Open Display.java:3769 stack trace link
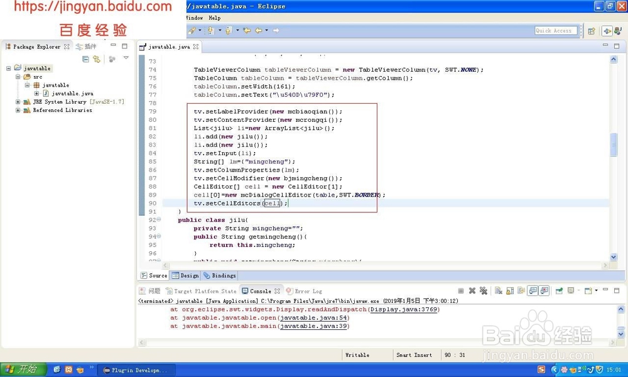 pyautogui.click(x=404, y=309)
